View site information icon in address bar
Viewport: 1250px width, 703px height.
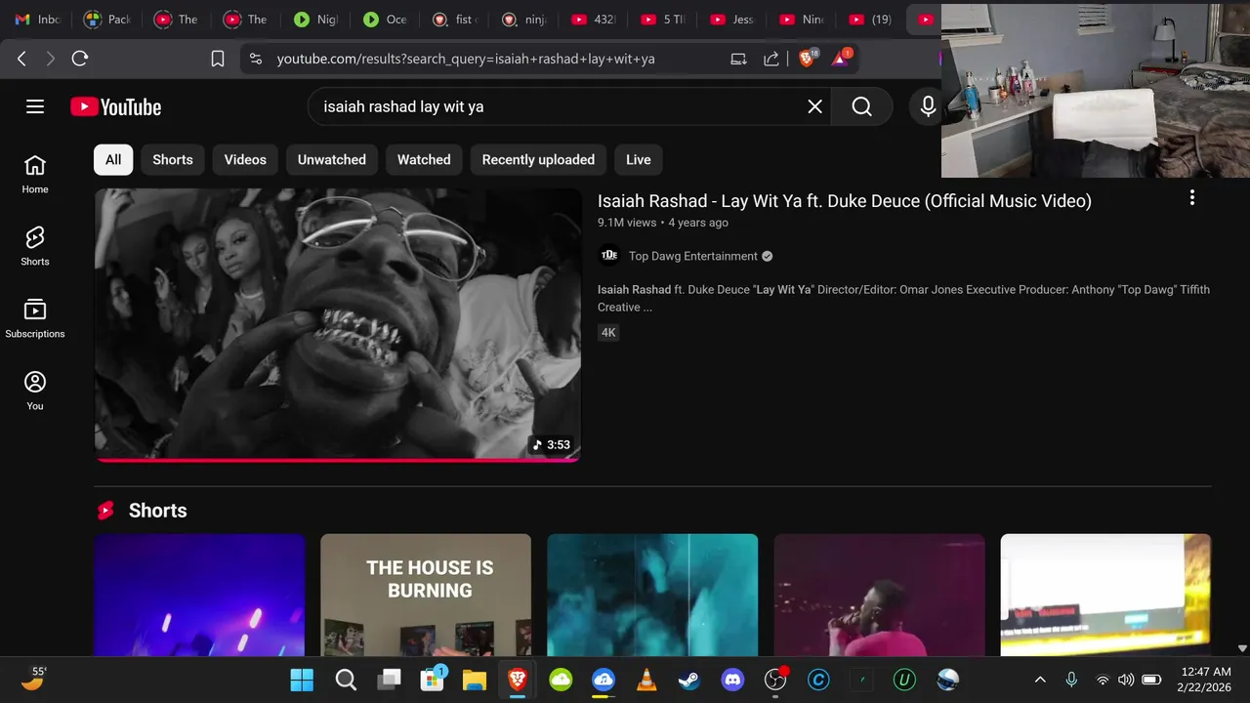click(x=256, y=59)
